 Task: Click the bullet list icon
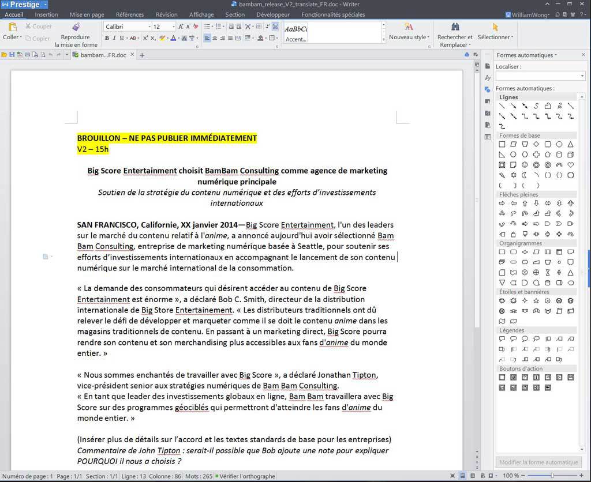click(207, 27)
